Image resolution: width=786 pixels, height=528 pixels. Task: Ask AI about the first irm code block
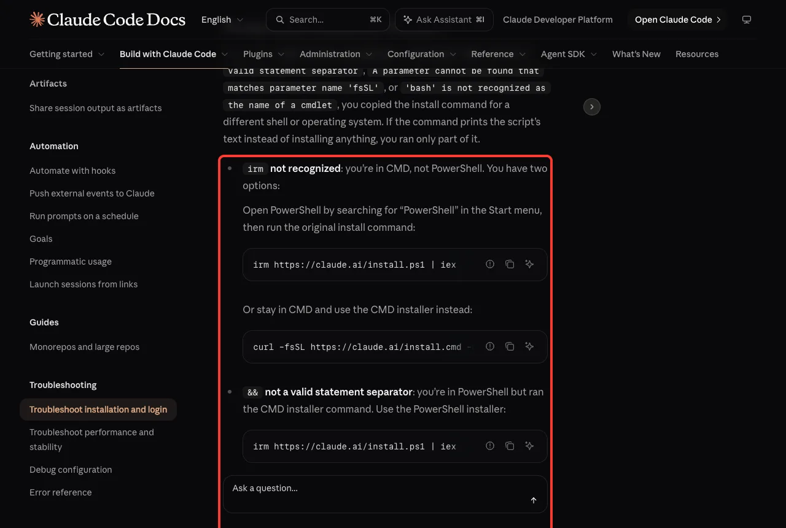coord(529,264)
